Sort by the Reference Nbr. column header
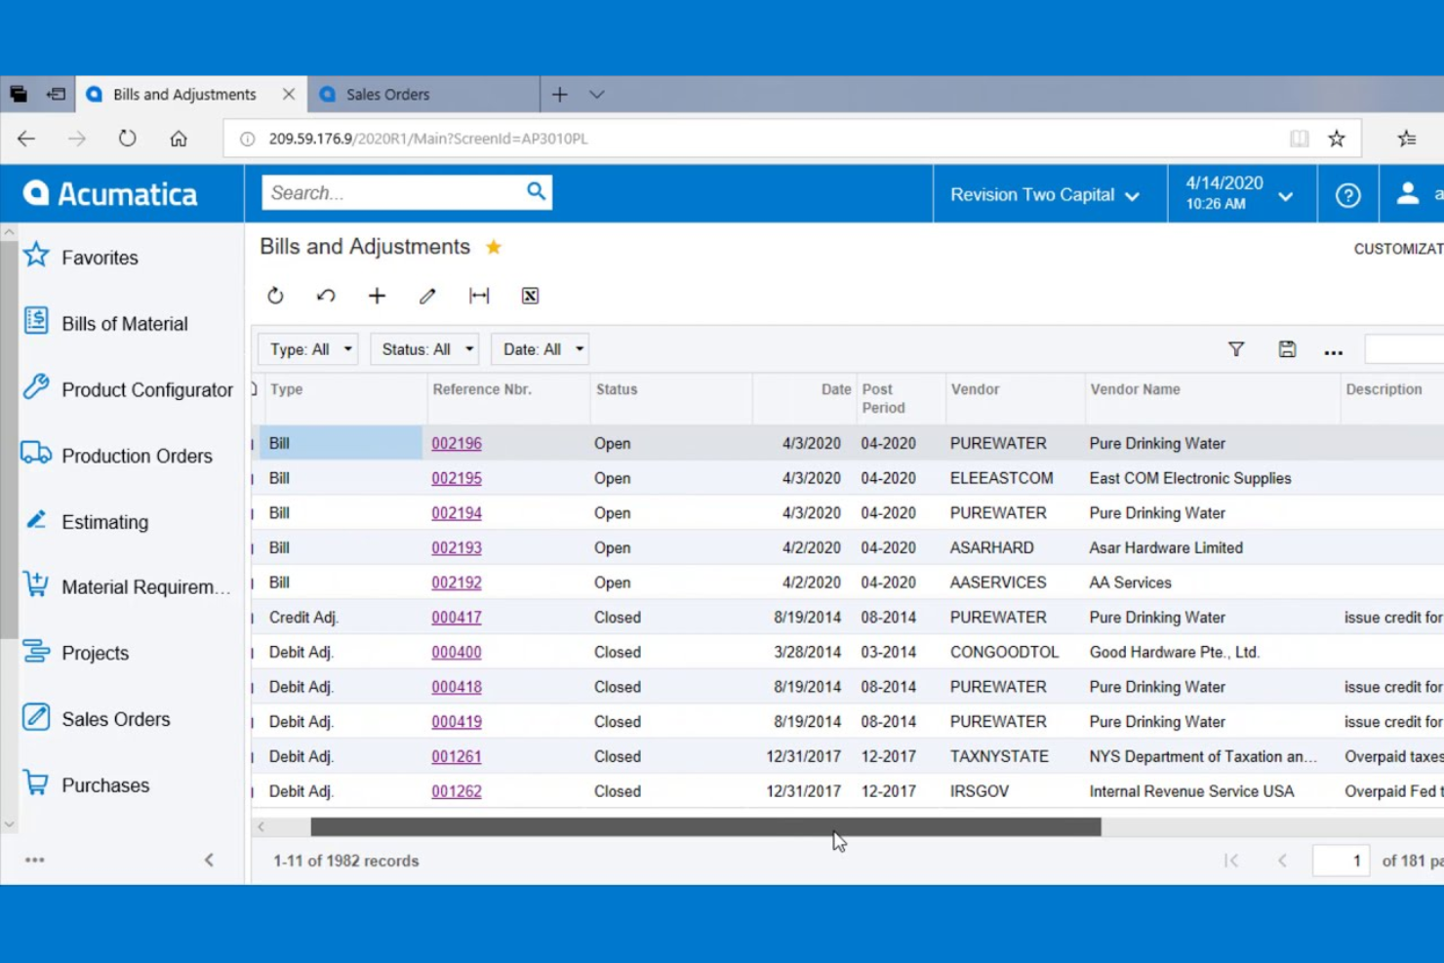 click(x=482, y=389)
